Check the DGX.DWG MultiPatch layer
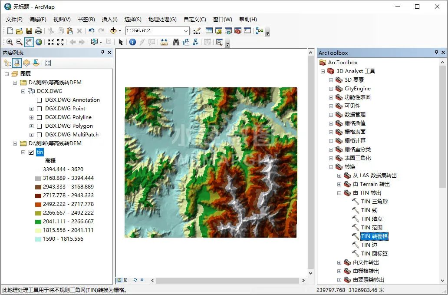 [x=40, y=135]
